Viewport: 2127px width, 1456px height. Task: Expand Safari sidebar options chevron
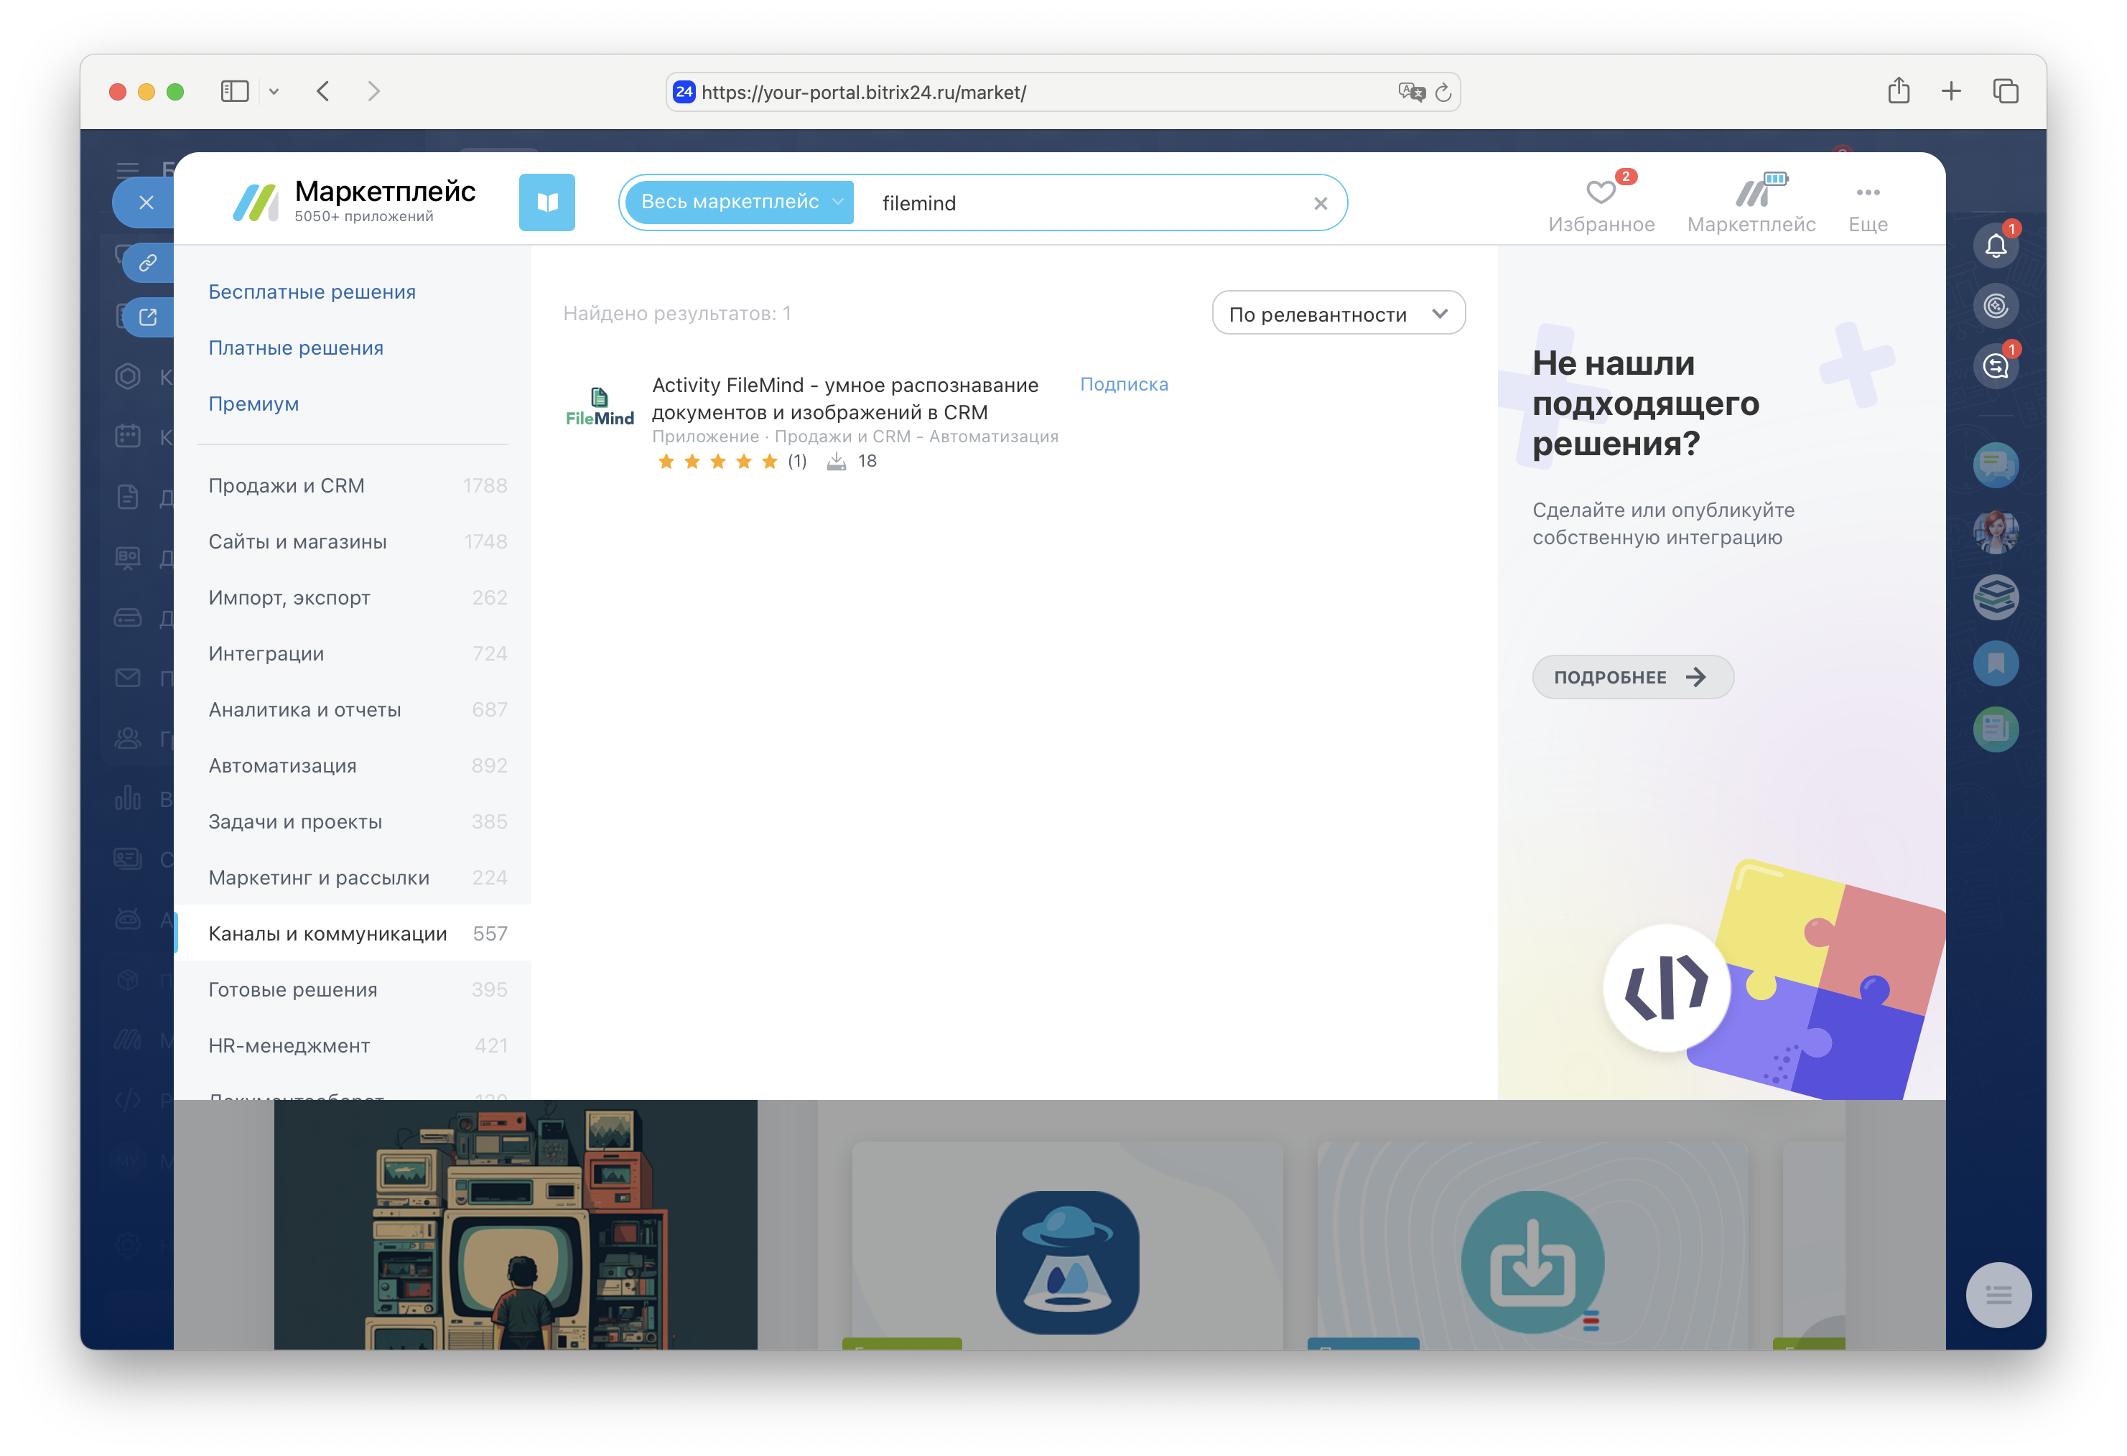coord(274,91)
